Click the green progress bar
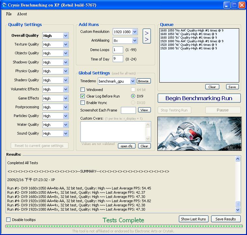The height and width of the screenshot is (235, 247). pyautogui.click(x=124, y=226)
